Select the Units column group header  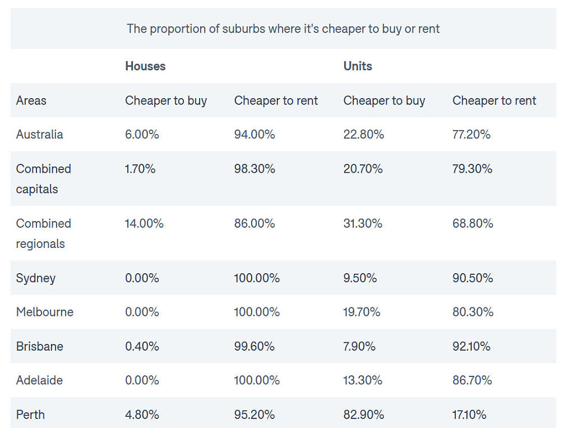coord(358,66)
